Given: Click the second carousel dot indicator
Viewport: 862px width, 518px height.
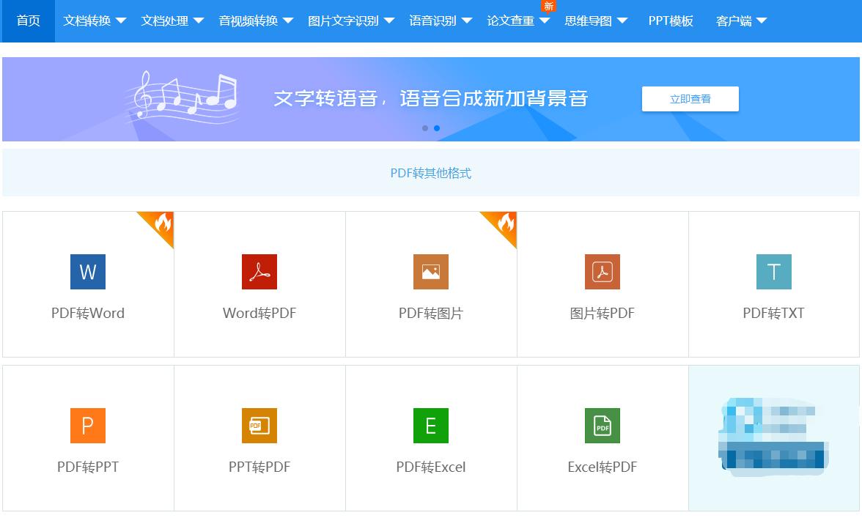Looking at the screenshot, I should (x=437, y=127).
